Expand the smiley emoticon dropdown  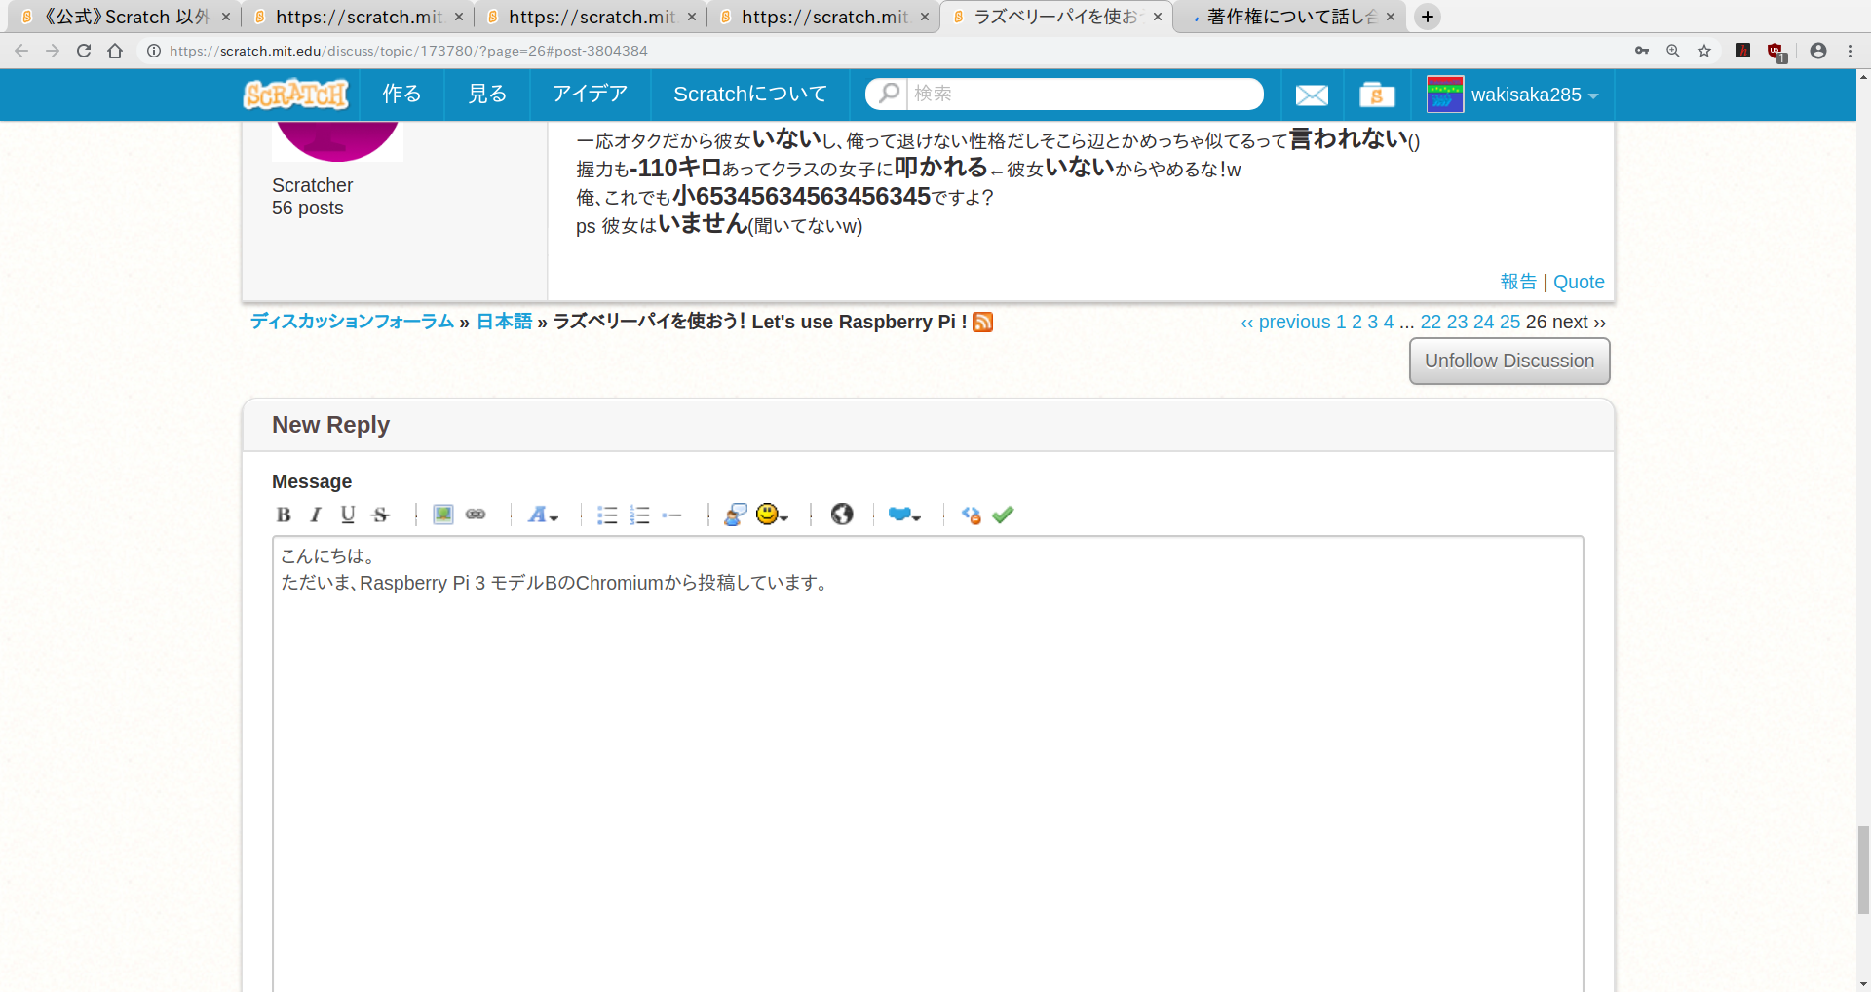[x=772, y=515]
